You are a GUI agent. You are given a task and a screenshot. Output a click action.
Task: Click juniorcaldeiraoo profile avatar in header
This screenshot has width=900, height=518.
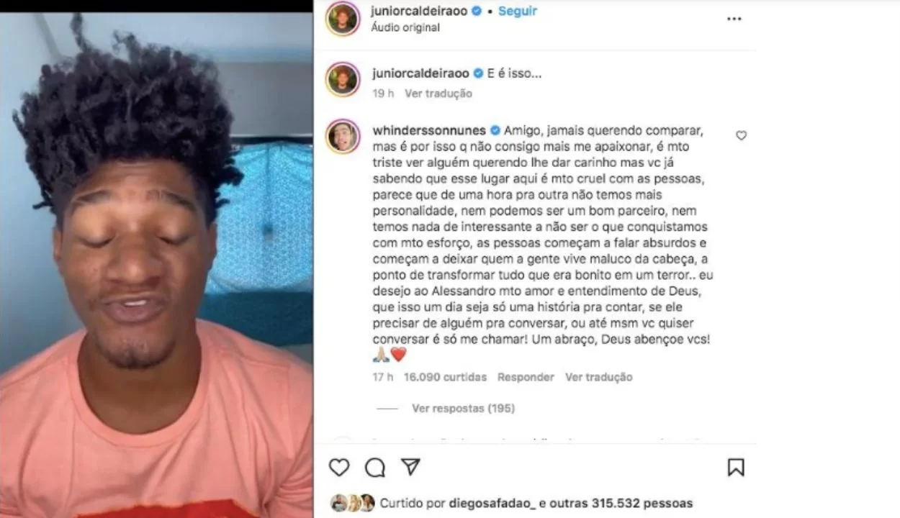point(343,19)
